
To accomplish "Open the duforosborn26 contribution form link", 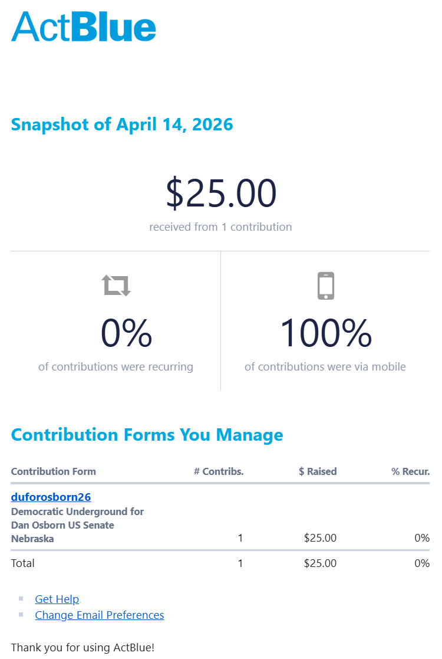I will pos(51,497).
